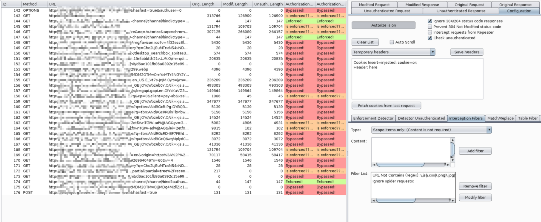Select the Configuration tab
Image resolution: width=541 pixels, height=222 pixels.
[x=519, y=11]
